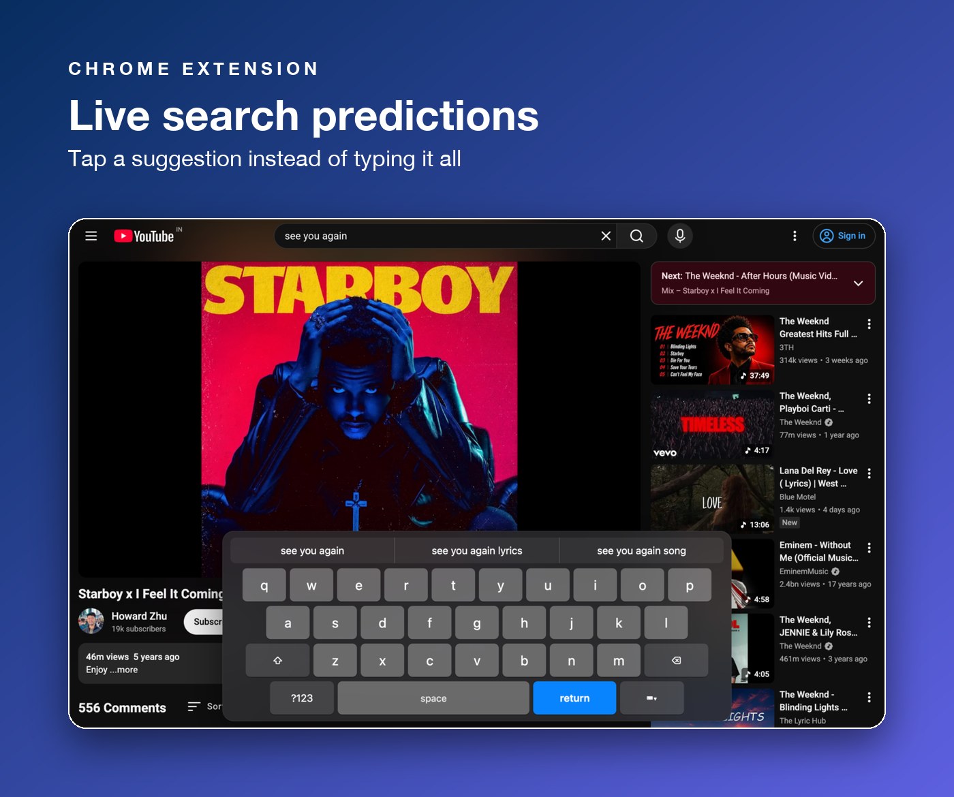Expand the description with '...more'
This screenshot has width=954, height=797.
(124, 670)
